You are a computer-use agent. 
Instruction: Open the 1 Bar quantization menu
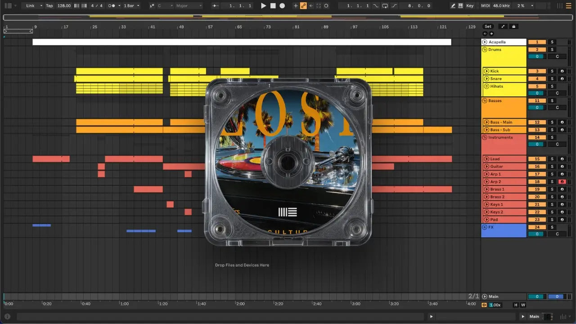click(131, 6)
